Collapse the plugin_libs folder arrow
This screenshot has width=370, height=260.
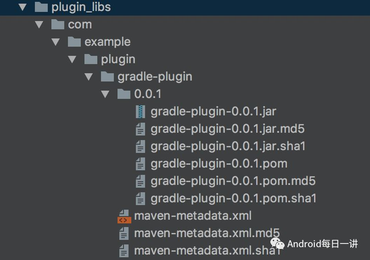click(22, 7)
